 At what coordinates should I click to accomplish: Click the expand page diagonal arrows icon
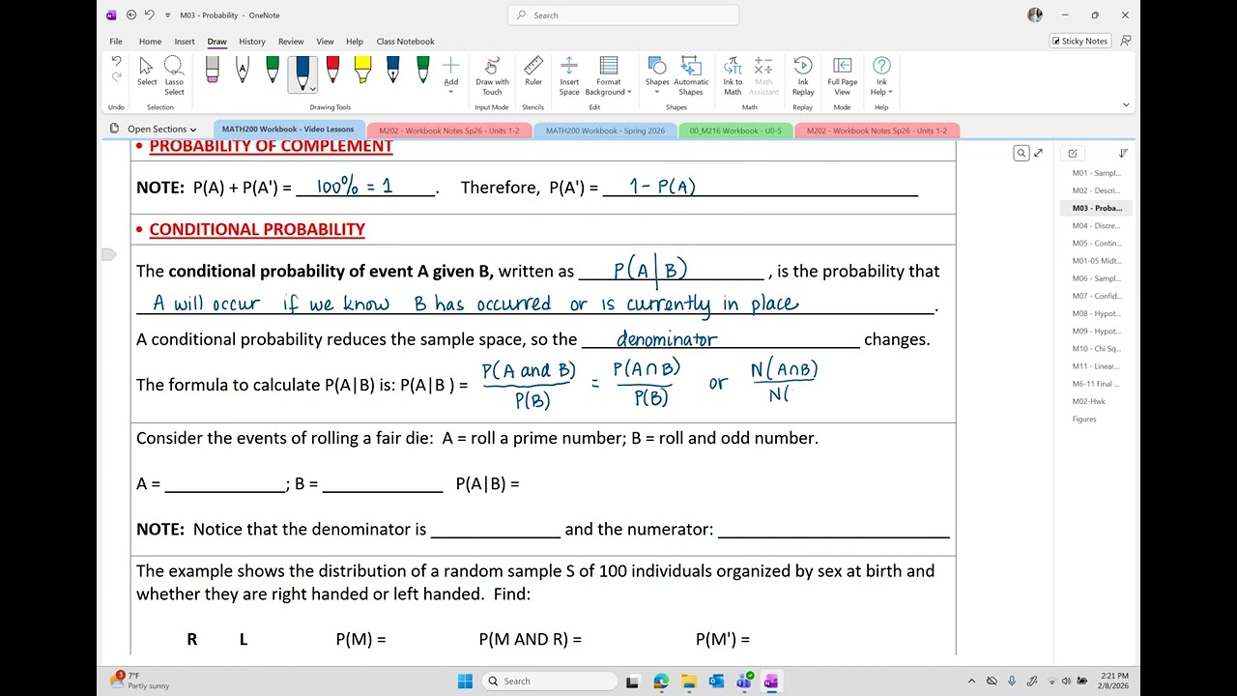pyautogui.click(x=1039, y=153)
